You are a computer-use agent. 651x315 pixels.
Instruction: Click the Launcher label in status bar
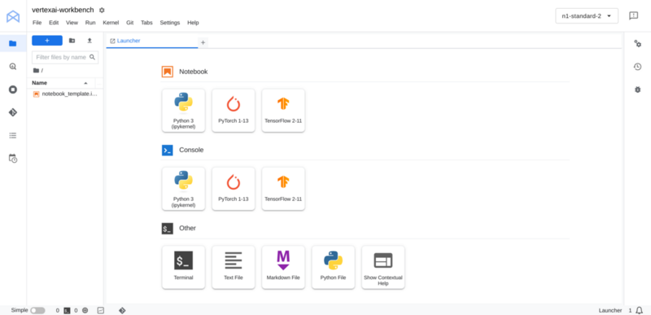coord(609,310)
